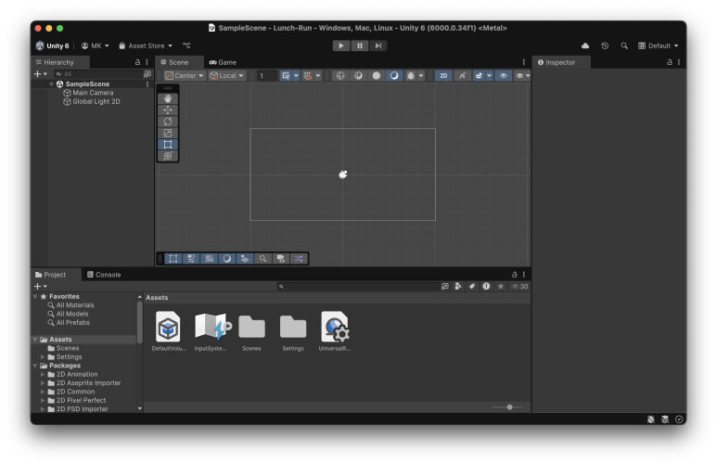This screenshot has height=465, width=717.
Task: Step one frame forward
Action: coord(378,45)
